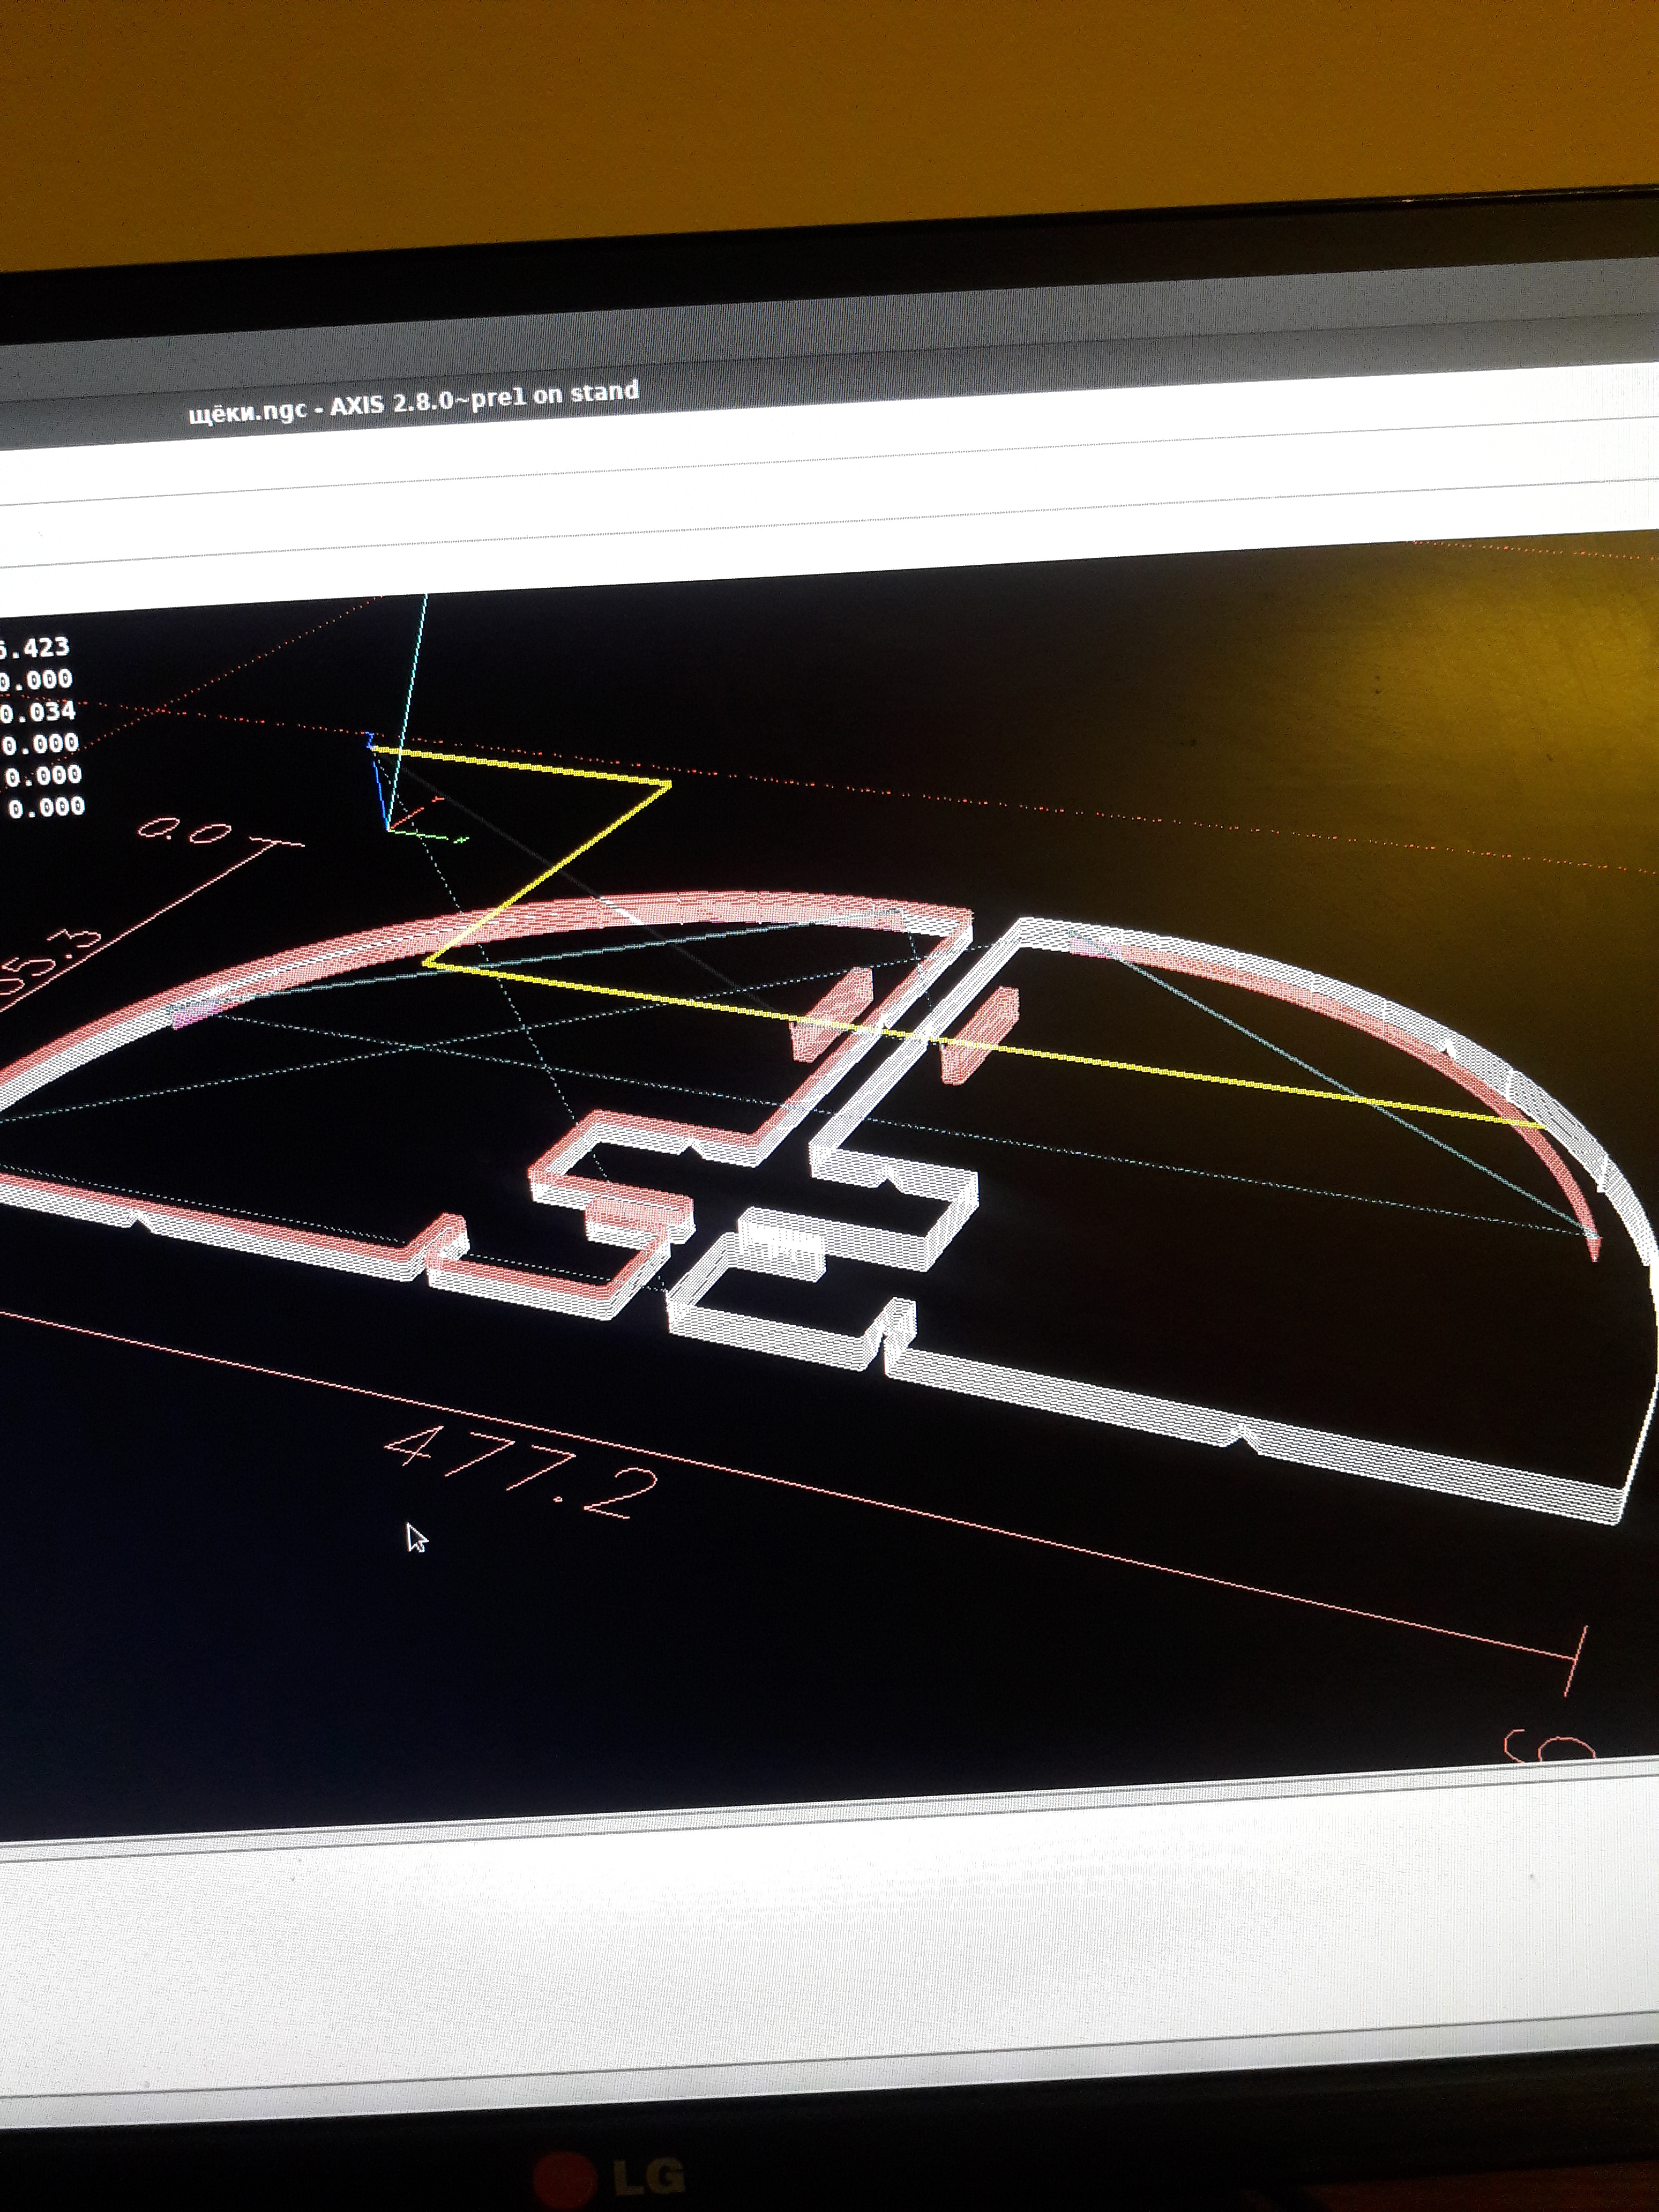The height and width of the screenshot is (2212, 1659).
Task: Click the last 0.000 value in DRO
Action: tap(48, 807)
